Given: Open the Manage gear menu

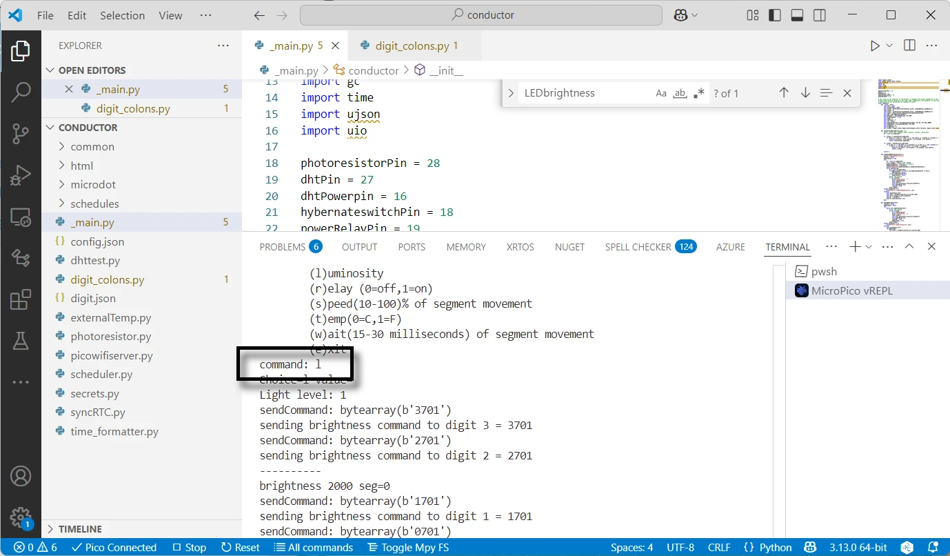Looking at the screenshot, I should click(x=21, y=517).
